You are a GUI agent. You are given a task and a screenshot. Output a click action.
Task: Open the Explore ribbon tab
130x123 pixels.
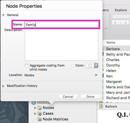[121, 10]
